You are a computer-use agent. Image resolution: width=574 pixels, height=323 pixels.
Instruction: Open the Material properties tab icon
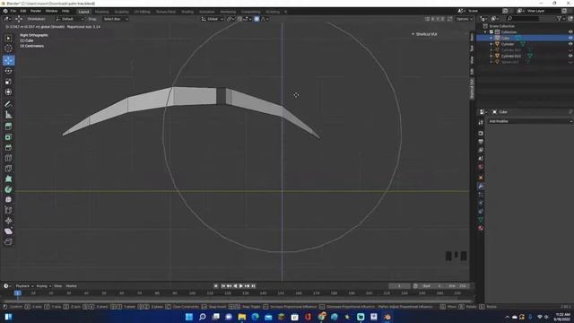(x=481, y=228)
